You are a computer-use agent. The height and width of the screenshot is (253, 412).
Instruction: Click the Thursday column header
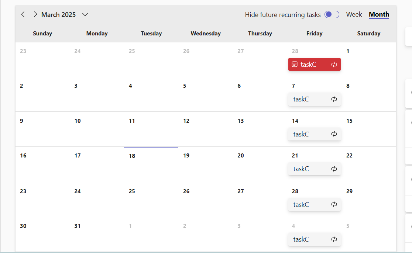pyautogui.click(x=260, y=34)
